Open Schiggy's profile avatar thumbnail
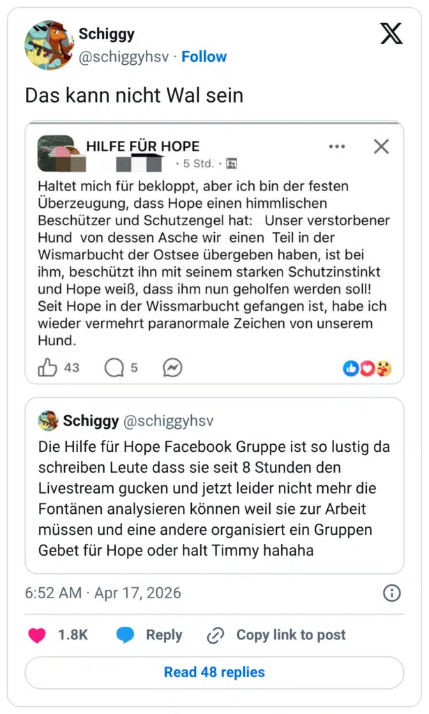 (x=48, y=45)
